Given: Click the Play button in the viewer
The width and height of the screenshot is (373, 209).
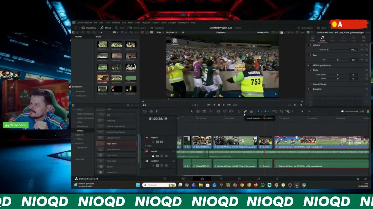Looking at the screenshot, I should pyautogui.click(x=224, y=105).
